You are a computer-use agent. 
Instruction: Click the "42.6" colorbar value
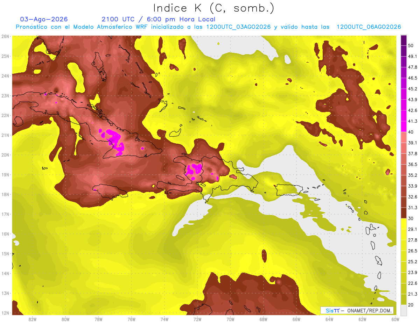pos(413,110)
